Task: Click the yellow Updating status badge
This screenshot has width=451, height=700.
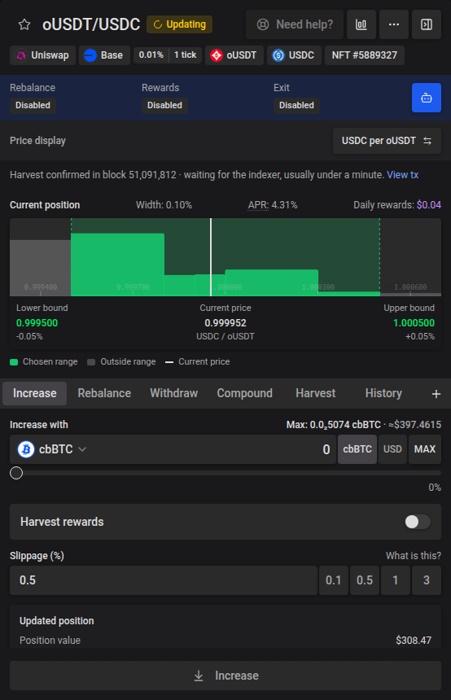Action: tap(180, 24)
